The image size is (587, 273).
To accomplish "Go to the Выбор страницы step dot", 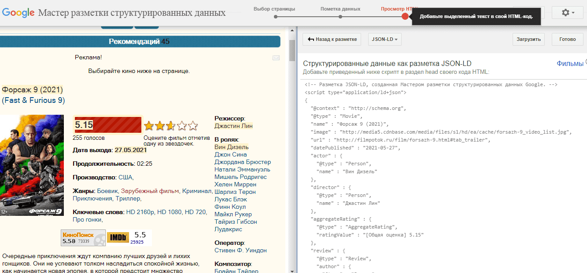I will 275,17.
